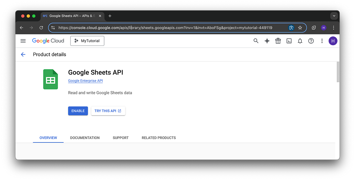Screen dimensions: 355x180
Task: Click the Read and write Google Sheets data text
Action: coord(100,93)
